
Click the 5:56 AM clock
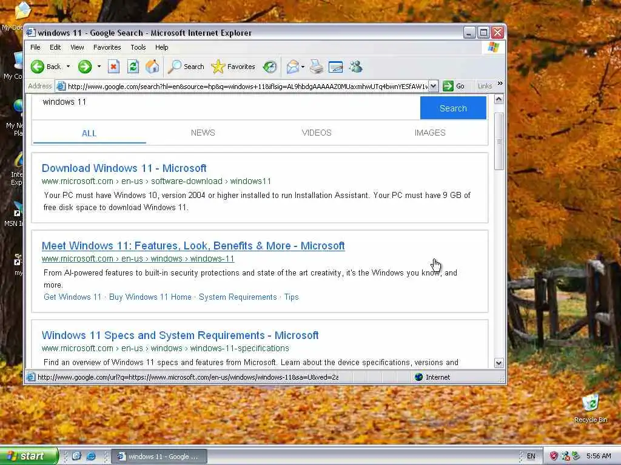click(x=599, y=457)
